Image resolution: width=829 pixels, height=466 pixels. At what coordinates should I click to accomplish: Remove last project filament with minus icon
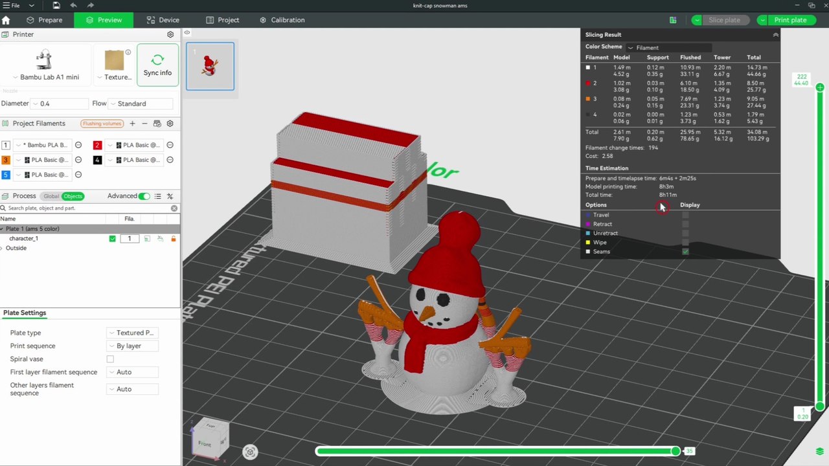[x=144, y=124]
